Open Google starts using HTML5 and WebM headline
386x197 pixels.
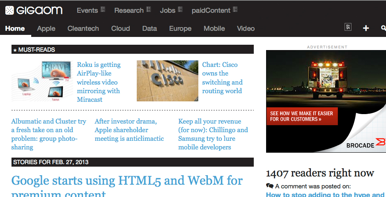[127, 186]
